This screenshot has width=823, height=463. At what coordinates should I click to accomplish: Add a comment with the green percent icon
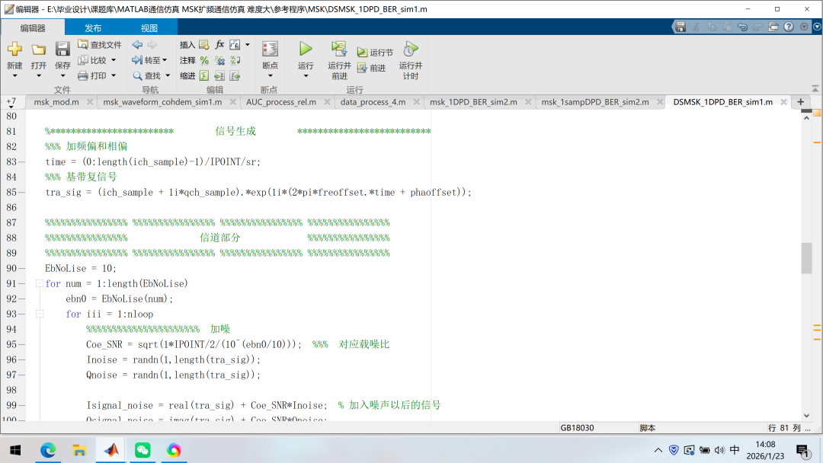click(x=204, y=60)
